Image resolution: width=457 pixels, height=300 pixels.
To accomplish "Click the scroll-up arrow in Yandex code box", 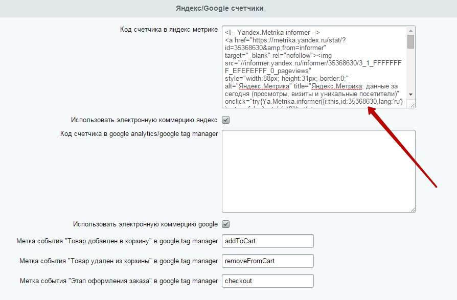I will tap(410, 31).
